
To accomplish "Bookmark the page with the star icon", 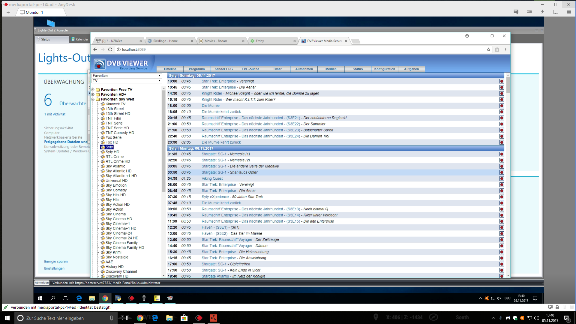I will [x=488, y=49].
